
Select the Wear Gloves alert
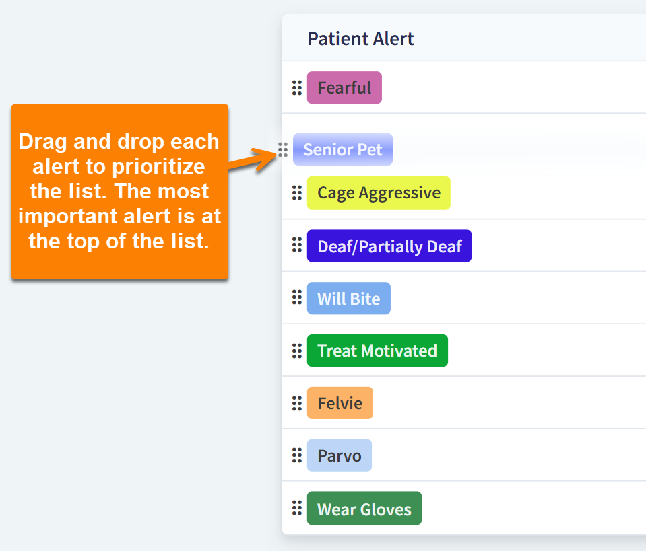[x=364, y=508]
